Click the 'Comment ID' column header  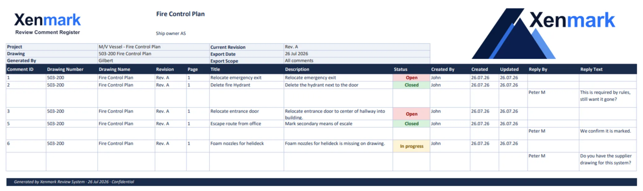20,69
